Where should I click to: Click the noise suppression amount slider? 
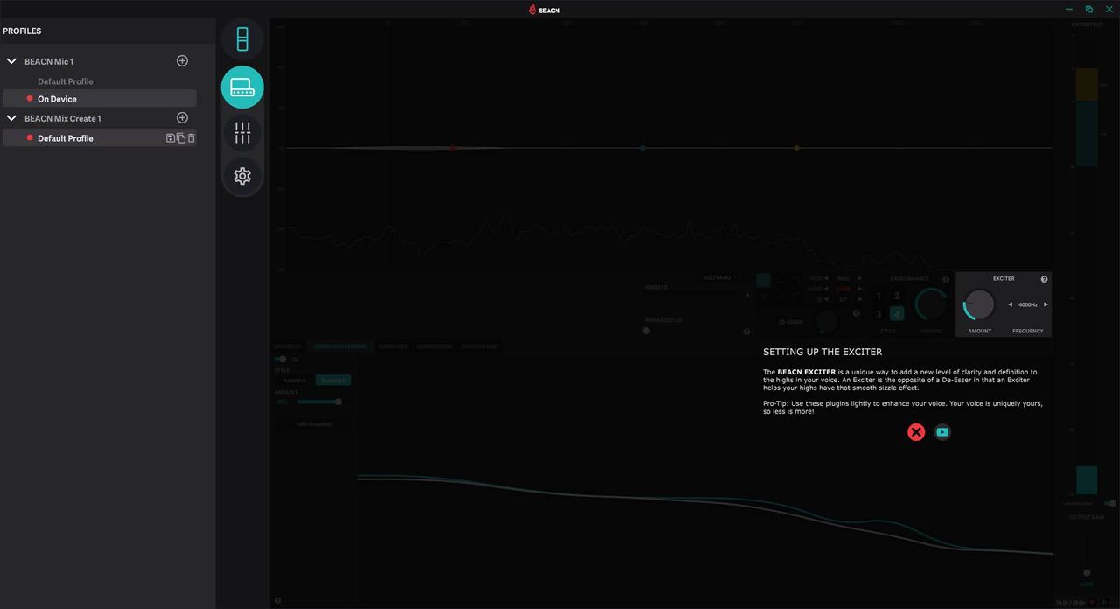(319, 402)
